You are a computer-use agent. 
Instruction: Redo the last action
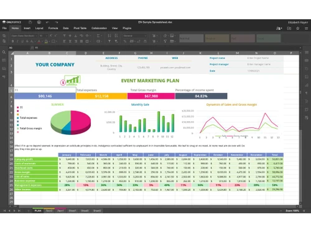pyautogui.click(x=57, y=22)
